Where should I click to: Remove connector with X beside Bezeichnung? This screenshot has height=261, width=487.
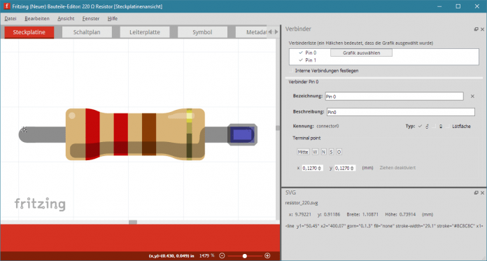pyautogui.click(x=472, y=97)
